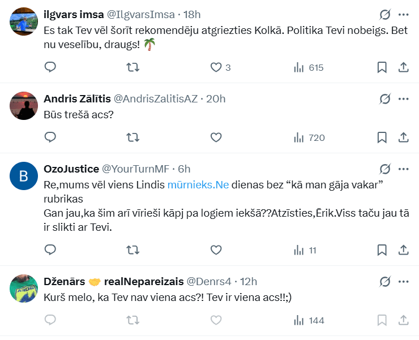This screenshot has height=340, width=419.
Task: Click Grok icon on Andris Zālītis tweet
Action: [x=385, y=98]
